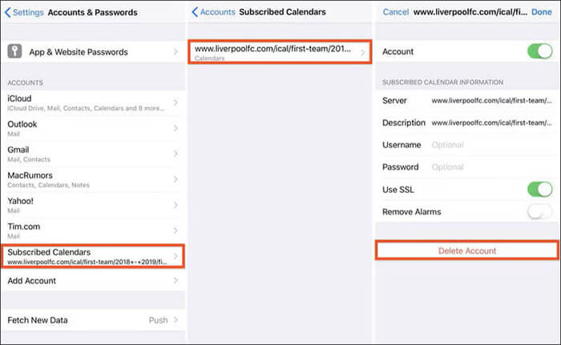The height and width of the screenshot is (345, 561).
Task: Open the Yahoo! account chevron
Action: (176, 205)
